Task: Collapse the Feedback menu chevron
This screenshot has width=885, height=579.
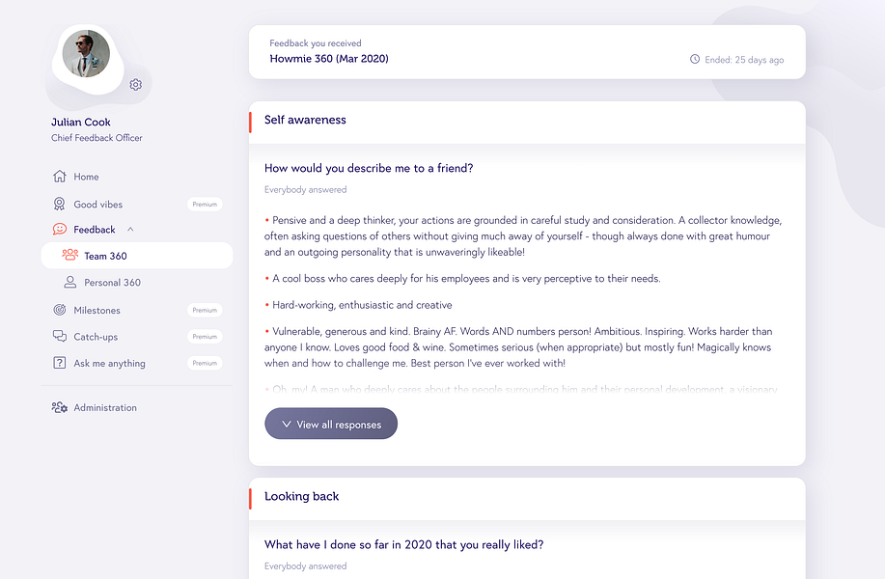Action: (x=130, y=230)
